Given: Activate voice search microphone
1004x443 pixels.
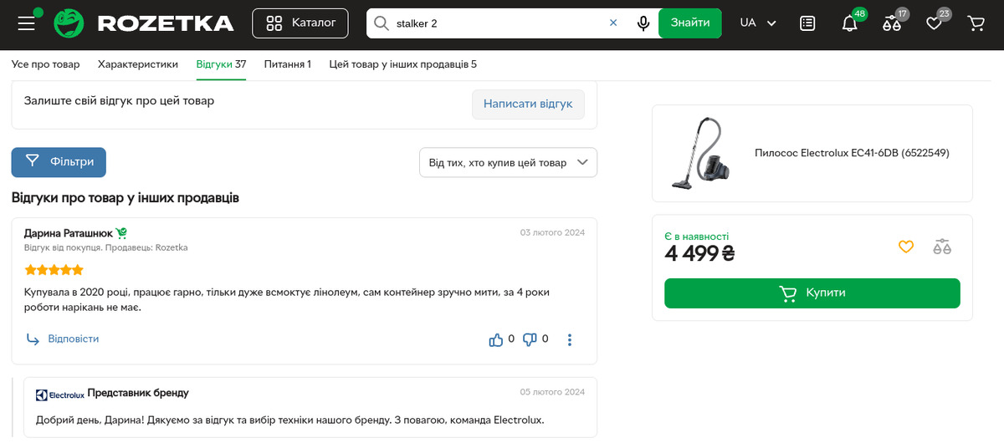Looking at the screenshot, I should click(643, 23).
